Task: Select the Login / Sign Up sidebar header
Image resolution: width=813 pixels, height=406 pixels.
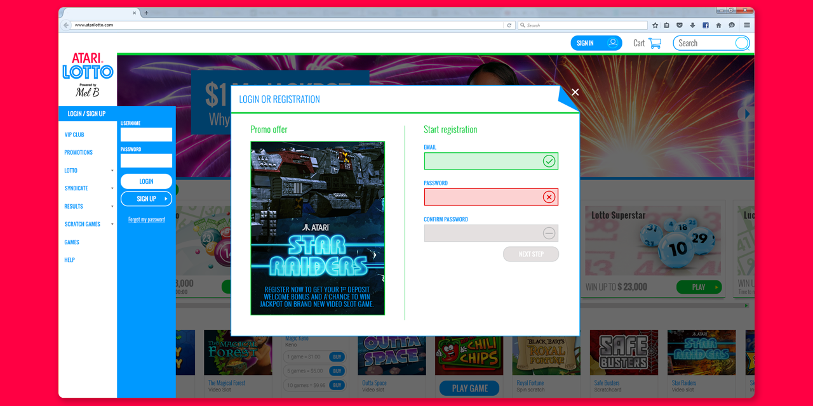Action: 87,114
